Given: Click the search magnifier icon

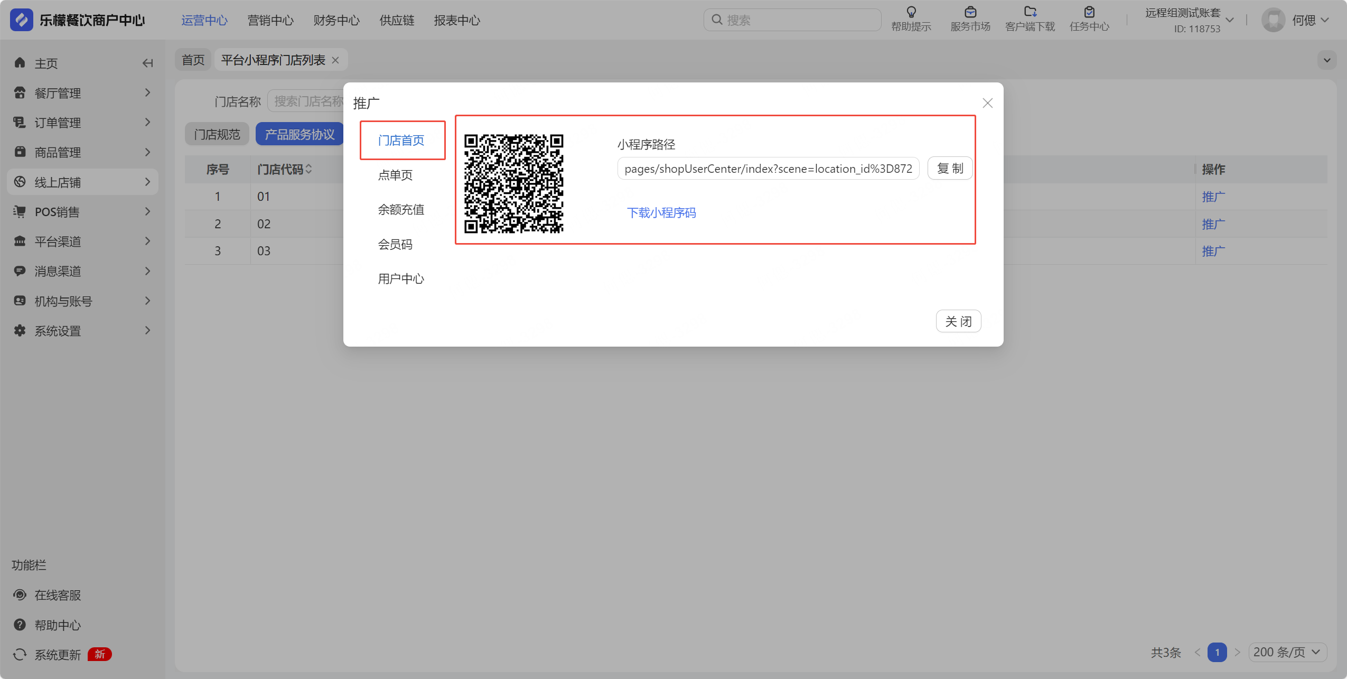Looking at the screenshot, I should tap(717, 20).
